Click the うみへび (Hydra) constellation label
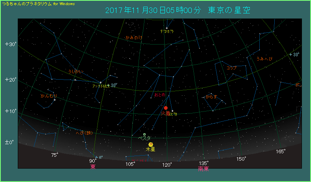 (264, 59)
